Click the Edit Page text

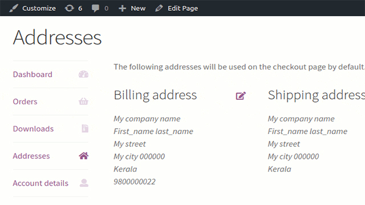[182, 9]
